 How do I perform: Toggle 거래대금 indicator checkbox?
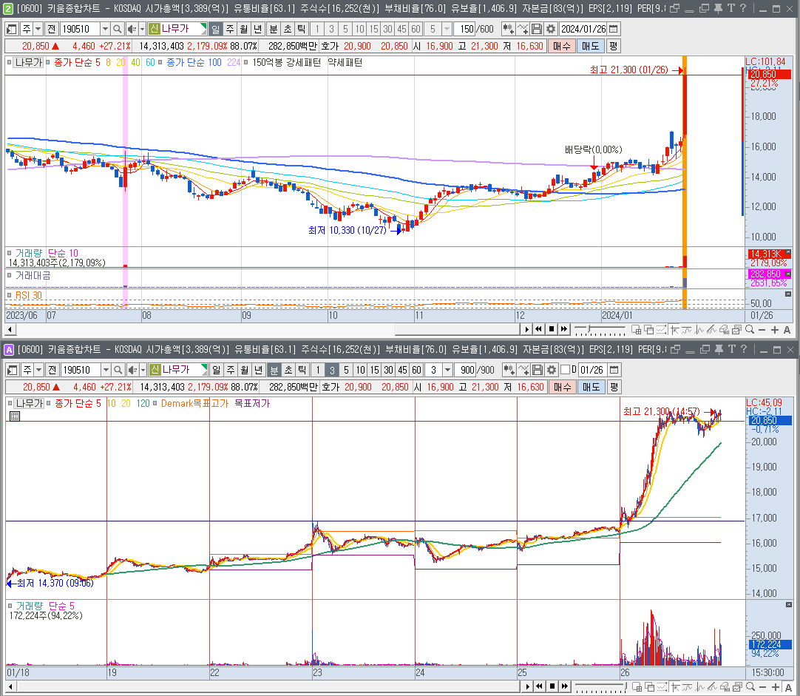pos(10,275)
